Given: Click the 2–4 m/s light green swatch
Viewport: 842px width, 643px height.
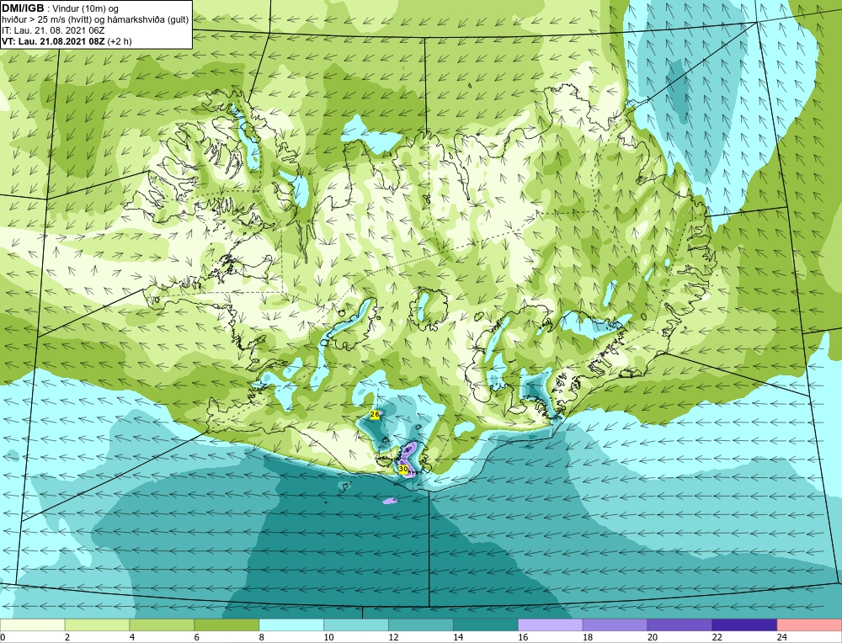Looking at the screenshot, I should [x=97, y=624].
